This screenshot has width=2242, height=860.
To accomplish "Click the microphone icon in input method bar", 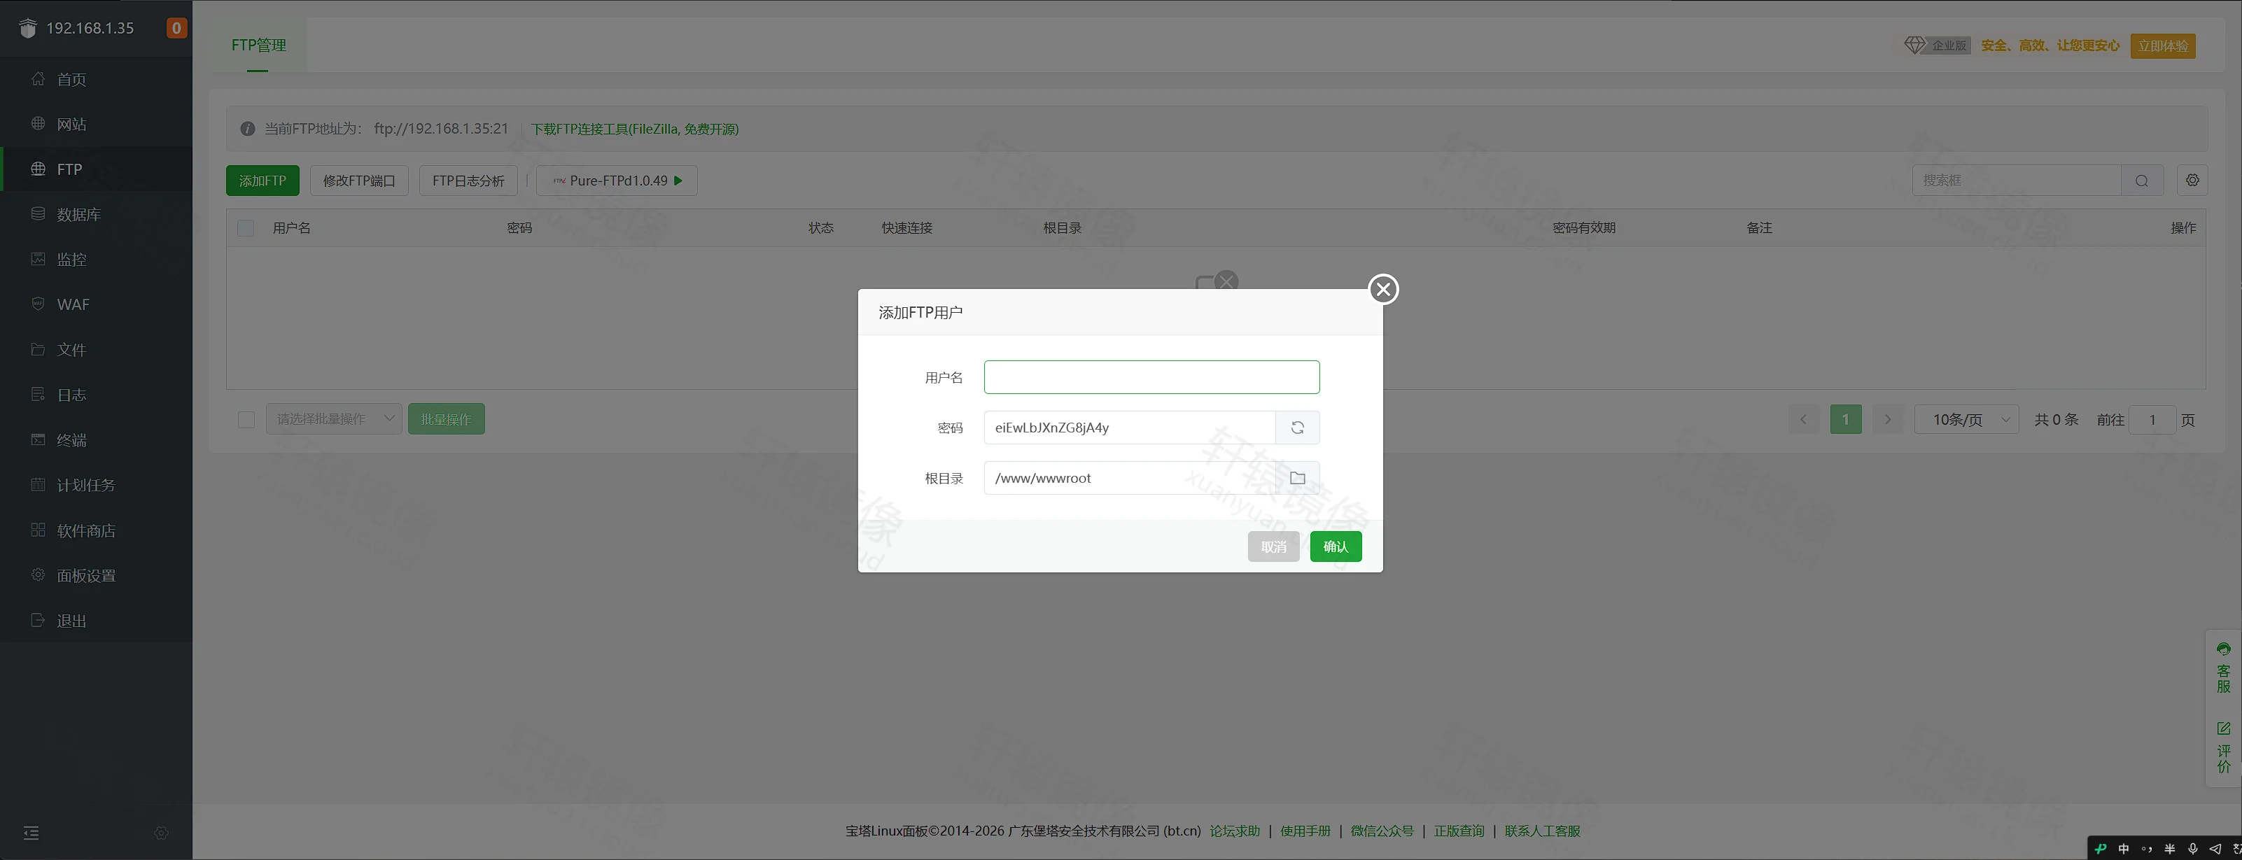I will (x=2192, y=849).
